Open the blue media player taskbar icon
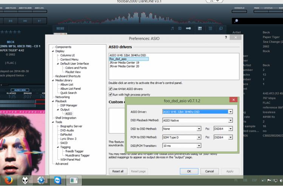This screenshot has height=186, width=283. tap(41, 180)
